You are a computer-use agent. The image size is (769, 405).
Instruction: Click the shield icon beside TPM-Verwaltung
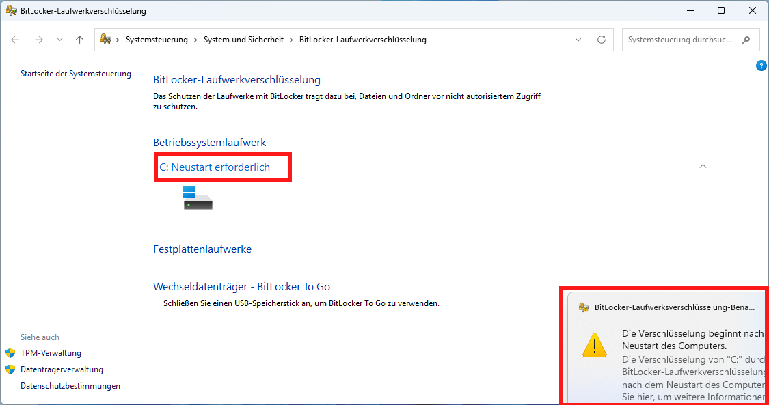tap(10, 353)
